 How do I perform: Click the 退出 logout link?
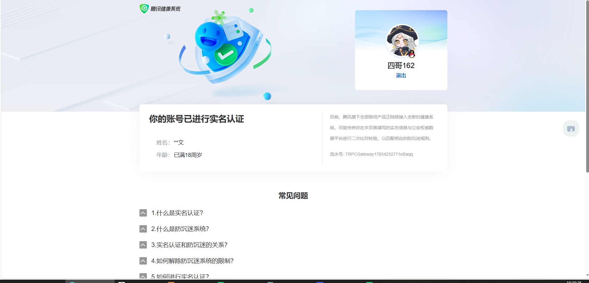401,75
